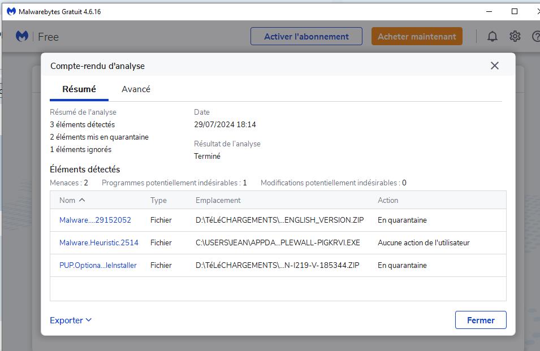
Task: Switch to the Résumé tab
Action: tap(79, 89)
